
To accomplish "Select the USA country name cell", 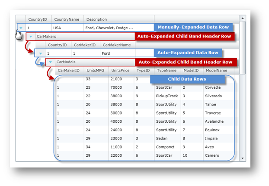I will [57, 28].
